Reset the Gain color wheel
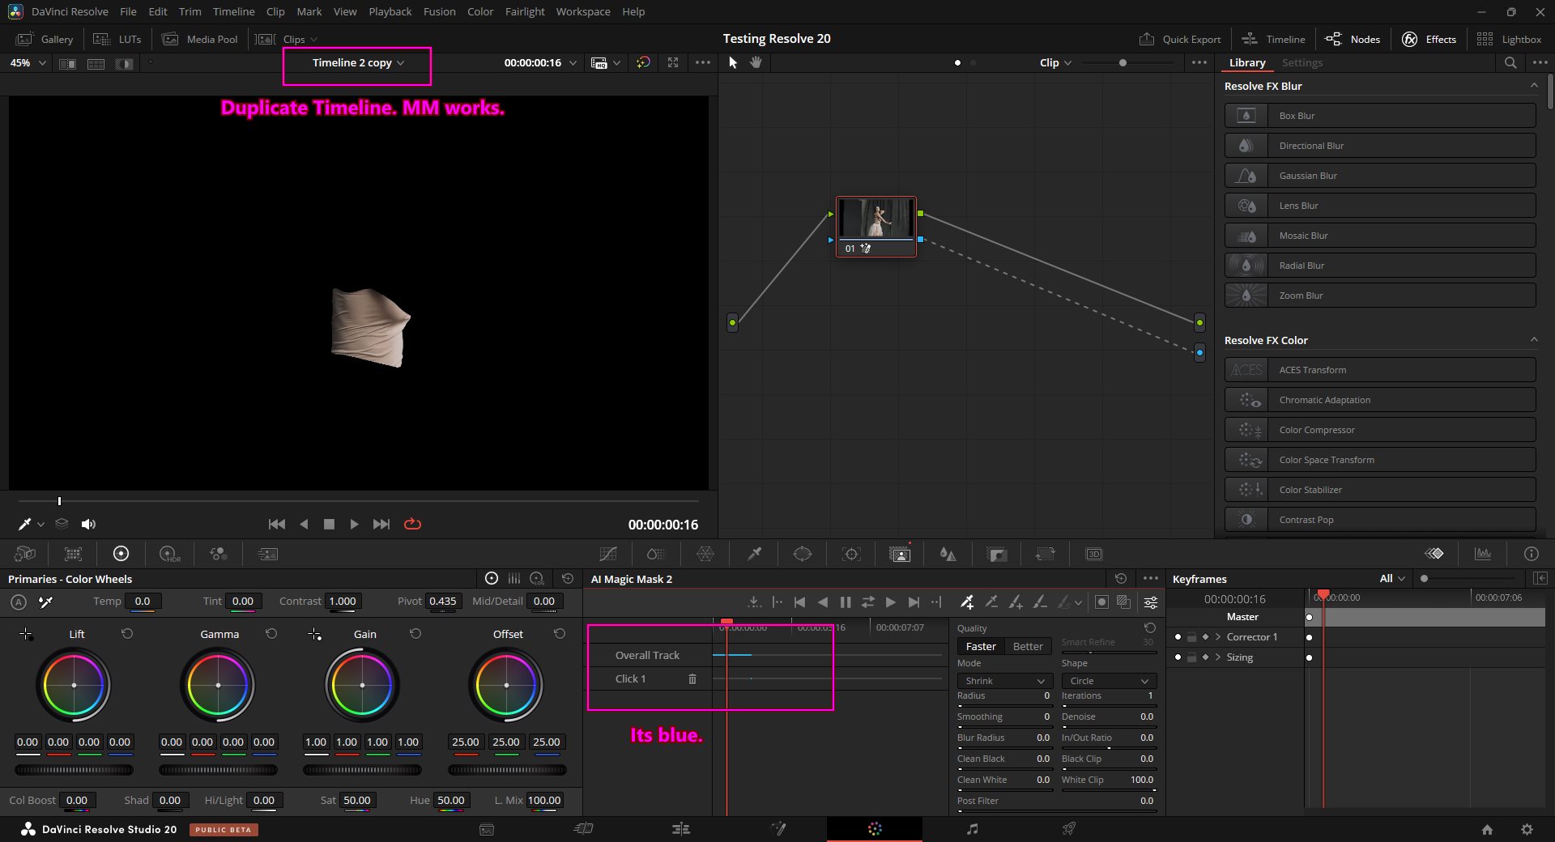Screen dimensions: 1555x842 pos(415,634)
